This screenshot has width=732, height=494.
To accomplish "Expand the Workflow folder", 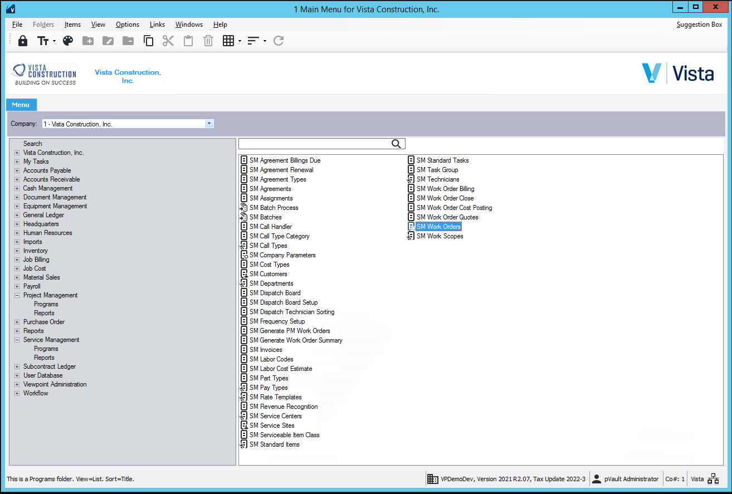I will tap(17, 393).
